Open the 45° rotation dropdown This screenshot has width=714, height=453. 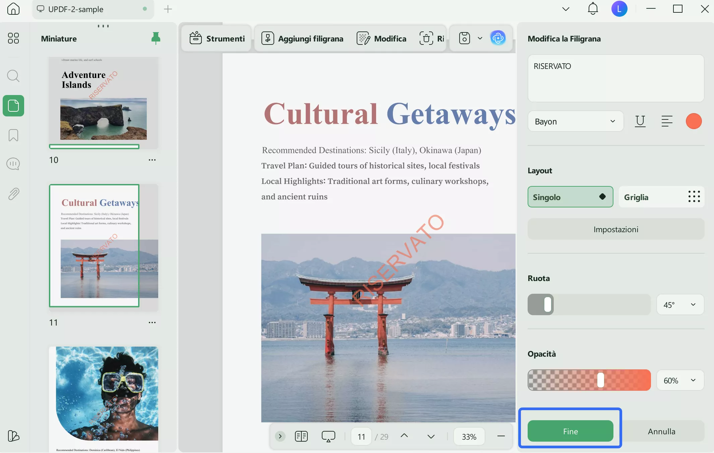point(680,305)
